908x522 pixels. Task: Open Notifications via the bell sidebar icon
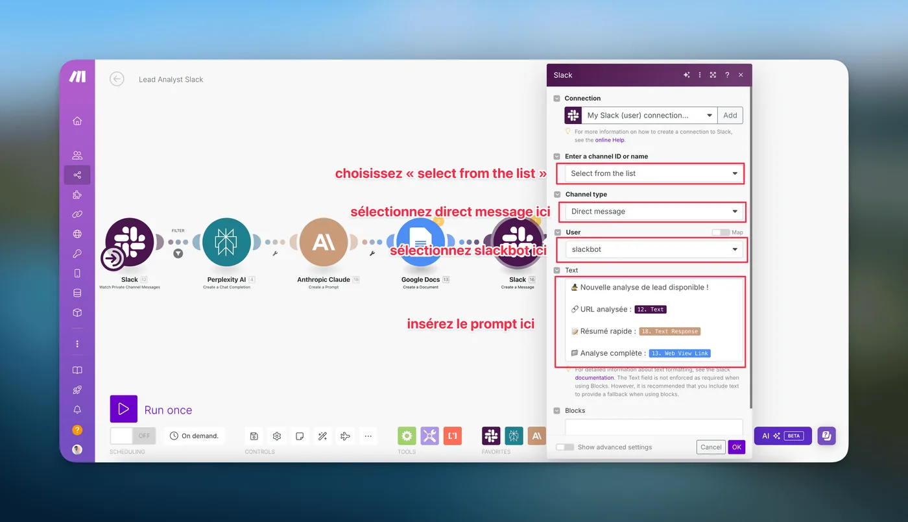77,410
